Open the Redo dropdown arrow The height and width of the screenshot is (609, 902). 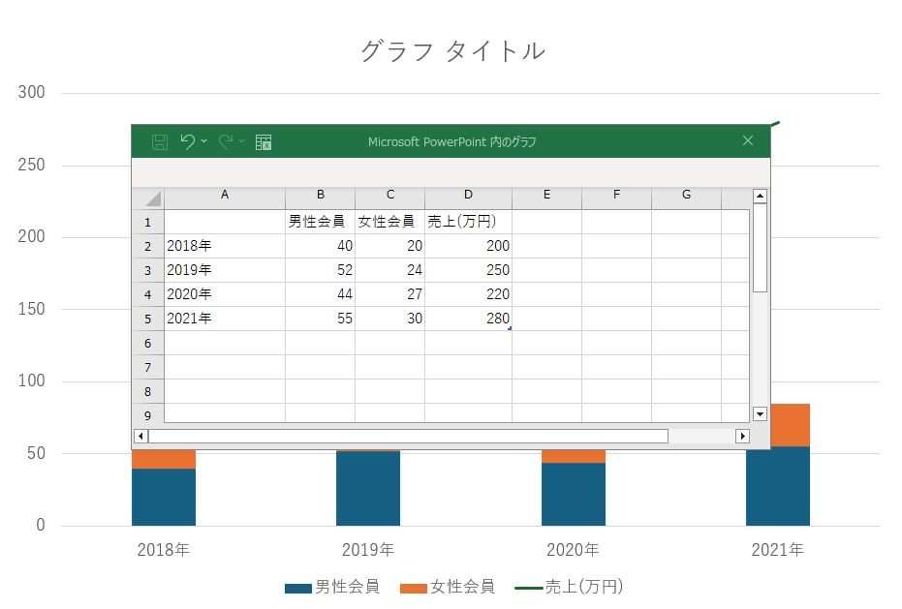pos(241,141)
